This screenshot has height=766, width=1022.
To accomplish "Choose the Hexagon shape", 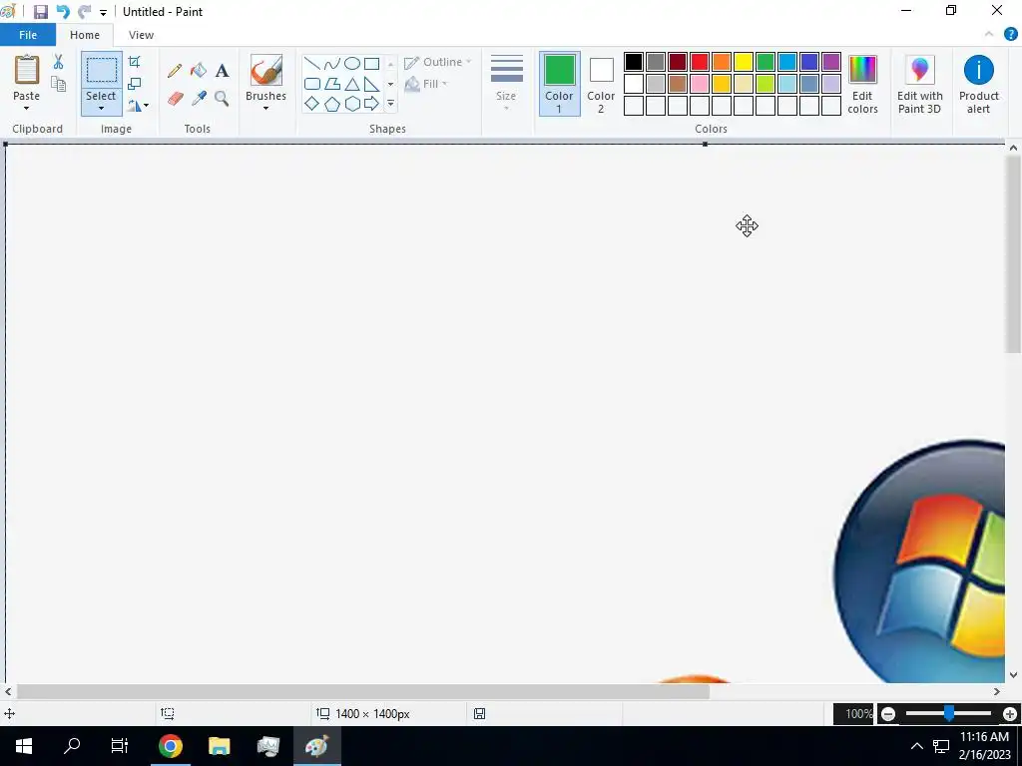I will [352, 104].
